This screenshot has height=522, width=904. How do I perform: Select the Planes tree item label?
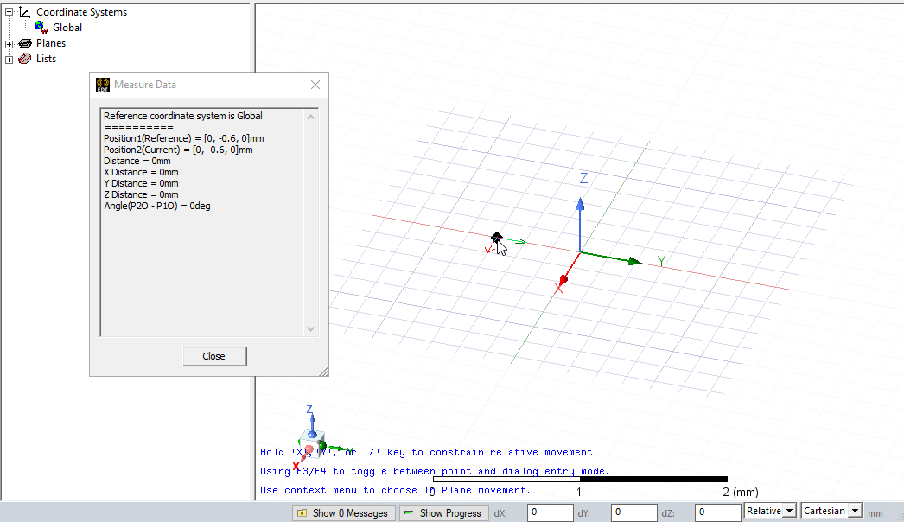51,43
